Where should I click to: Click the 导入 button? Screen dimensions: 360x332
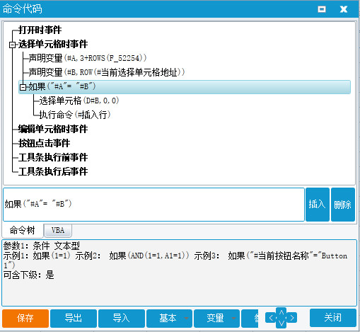(x=122, y=319)
